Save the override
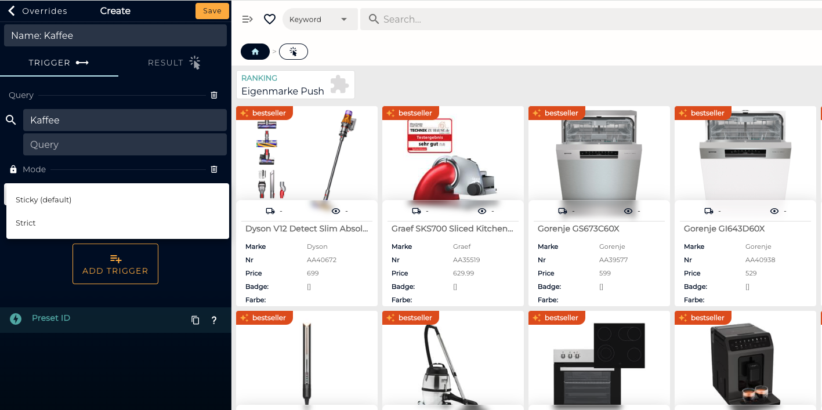This screenshot has height=410, width=822. (212, 11)
